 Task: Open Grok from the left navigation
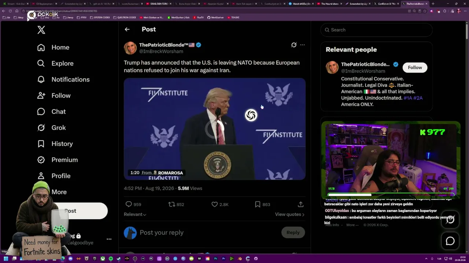coord(51,128)
